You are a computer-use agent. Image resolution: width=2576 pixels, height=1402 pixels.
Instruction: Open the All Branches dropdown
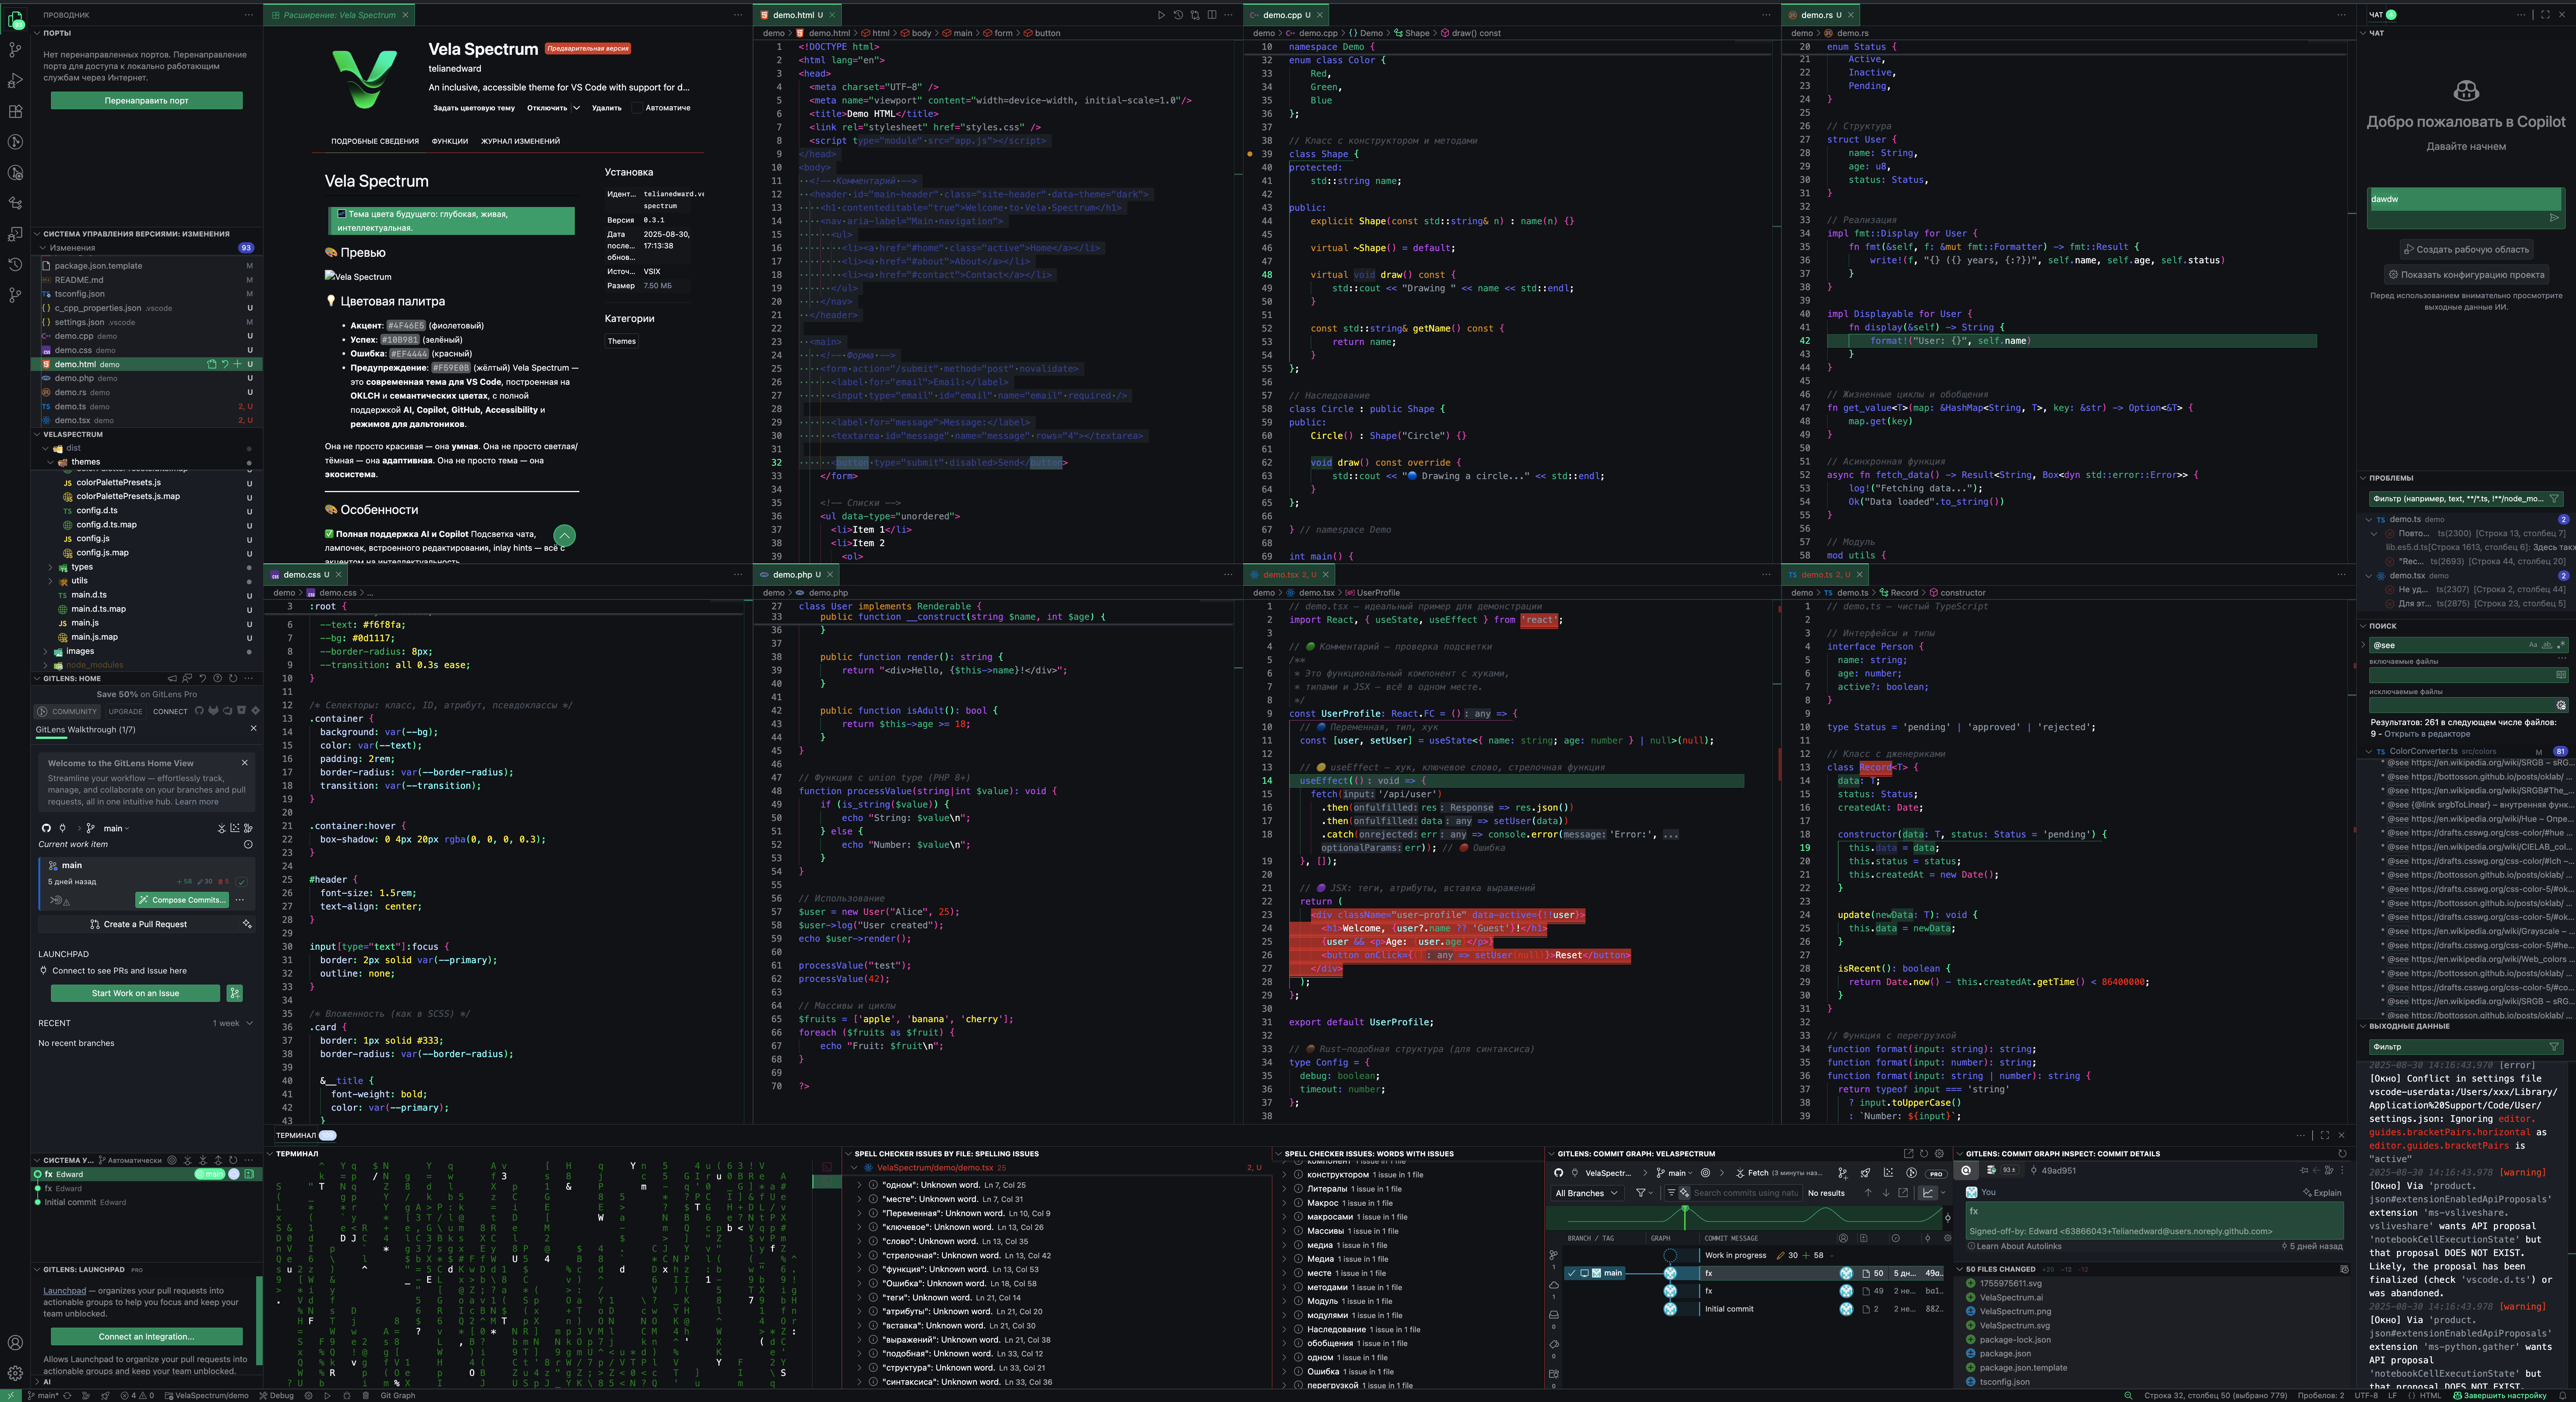click(x=1587, y=1193)
